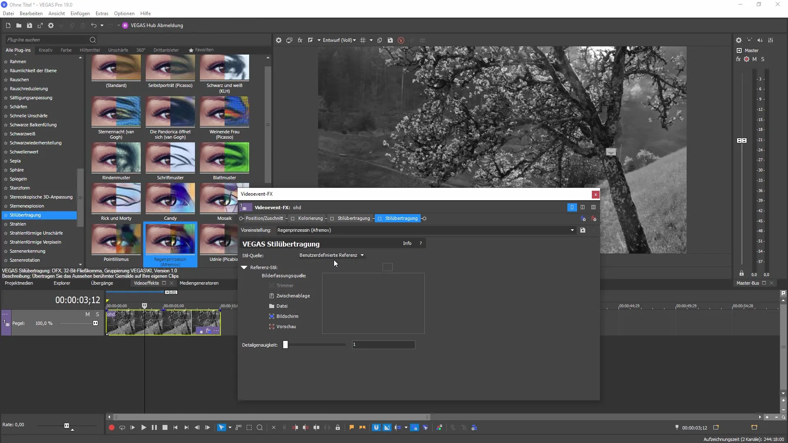The image size is (788, 443).
Task: Solo the Master bus
Action: coord(763,59)
